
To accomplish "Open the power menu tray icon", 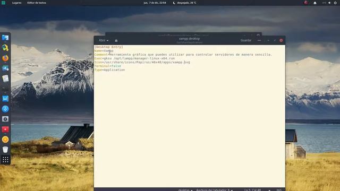I will (335, 3).
